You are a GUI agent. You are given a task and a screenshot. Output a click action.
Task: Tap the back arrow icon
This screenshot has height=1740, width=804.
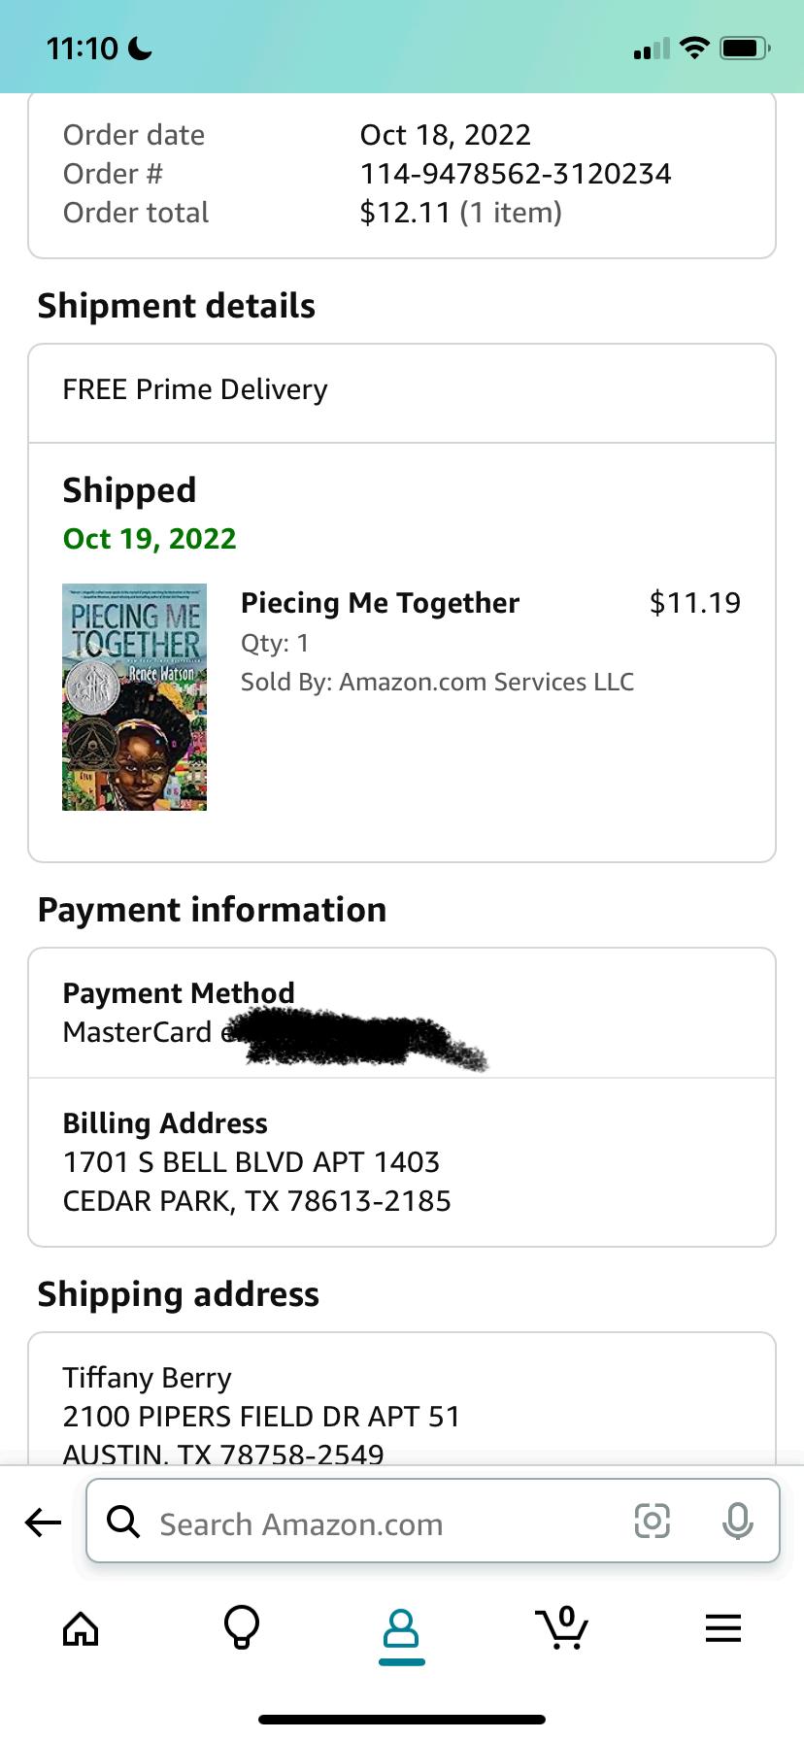tap(43, 1522)
